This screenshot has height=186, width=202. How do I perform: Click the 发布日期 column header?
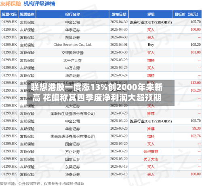(x=119, y=14)
